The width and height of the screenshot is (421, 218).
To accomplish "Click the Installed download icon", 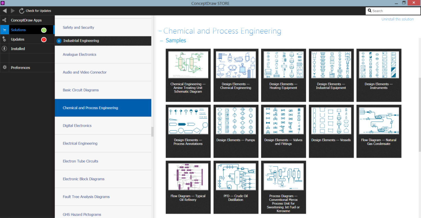I will pyautogui.click(x=4, y=49).
